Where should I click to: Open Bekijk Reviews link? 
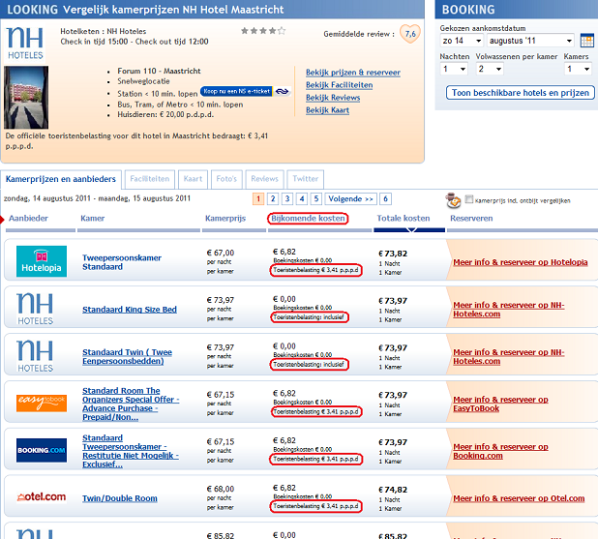333,98
